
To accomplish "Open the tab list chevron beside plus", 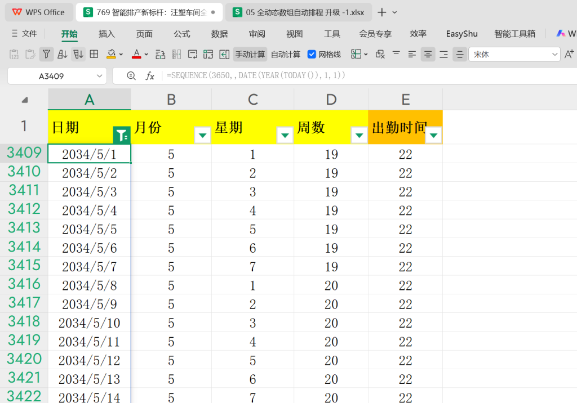I will point(395,12).
